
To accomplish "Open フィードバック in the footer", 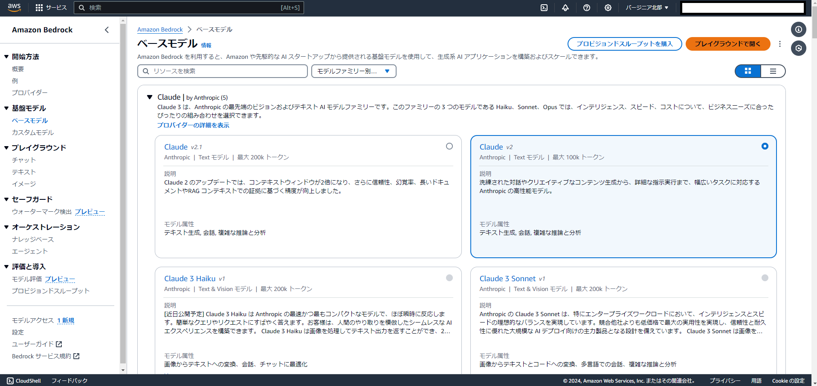I will coord(70,381).
